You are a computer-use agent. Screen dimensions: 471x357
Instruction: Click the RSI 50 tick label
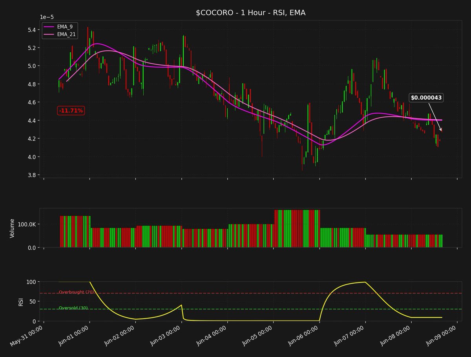coord(33,301)
